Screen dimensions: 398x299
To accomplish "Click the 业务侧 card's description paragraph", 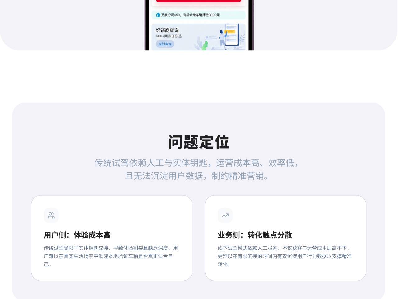I will coord(285,256).
